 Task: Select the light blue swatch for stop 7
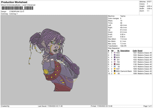[x=115, y=66]
